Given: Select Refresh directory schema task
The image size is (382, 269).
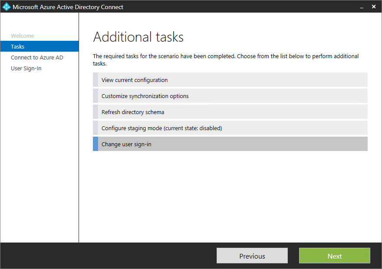Looking at the screenshot, I should [230, 112].
